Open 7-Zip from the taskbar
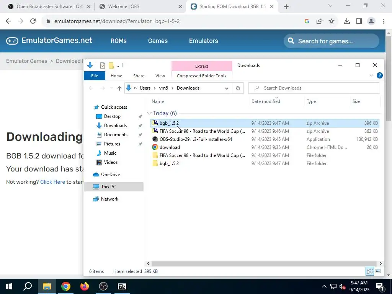The height and width of the screenshot is (294, 392). [x=122, y=286]
